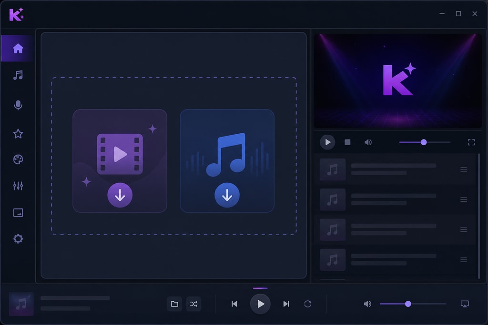Open the background image sidebar icon
This screenshot has height=325, width=488.
18,213
